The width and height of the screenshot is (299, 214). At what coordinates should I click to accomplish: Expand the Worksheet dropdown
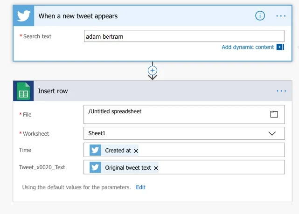click(x=272, y=133)
